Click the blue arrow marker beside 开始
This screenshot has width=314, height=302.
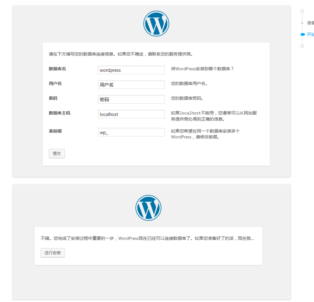(302, 34)
